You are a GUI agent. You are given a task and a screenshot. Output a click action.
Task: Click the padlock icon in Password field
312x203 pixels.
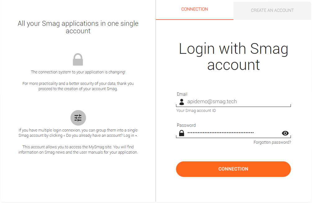pyautogui.click(x=182, y=133)
